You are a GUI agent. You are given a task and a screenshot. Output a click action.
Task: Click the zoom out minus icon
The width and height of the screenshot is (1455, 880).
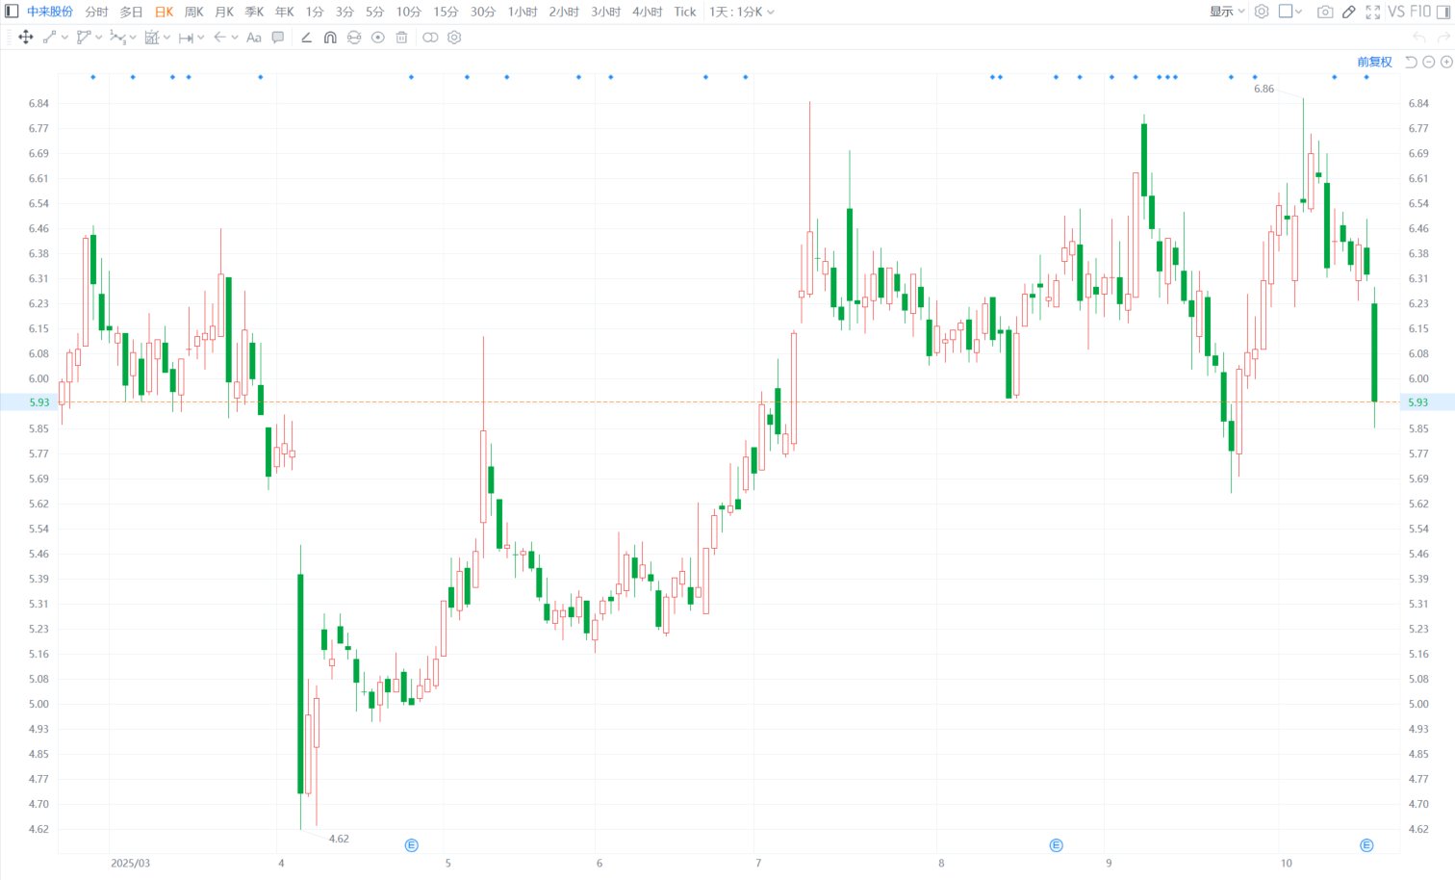coord(1429,62)
